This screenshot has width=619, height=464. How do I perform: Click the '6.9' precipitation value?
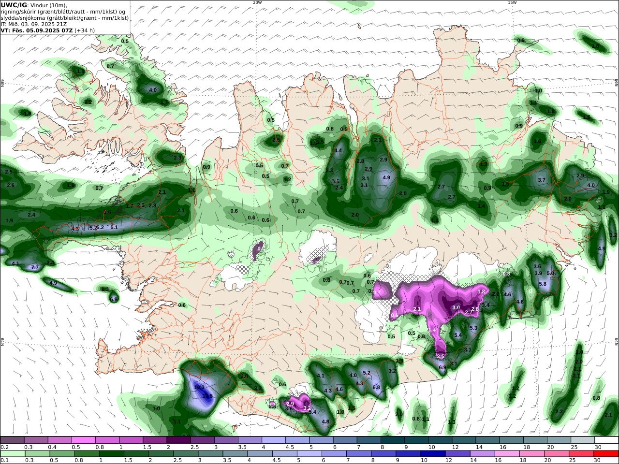coord(442,368)
